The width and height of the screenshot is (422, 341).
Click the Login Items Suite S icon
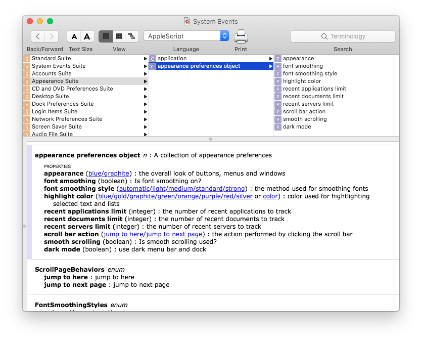(x=27, y=111)
